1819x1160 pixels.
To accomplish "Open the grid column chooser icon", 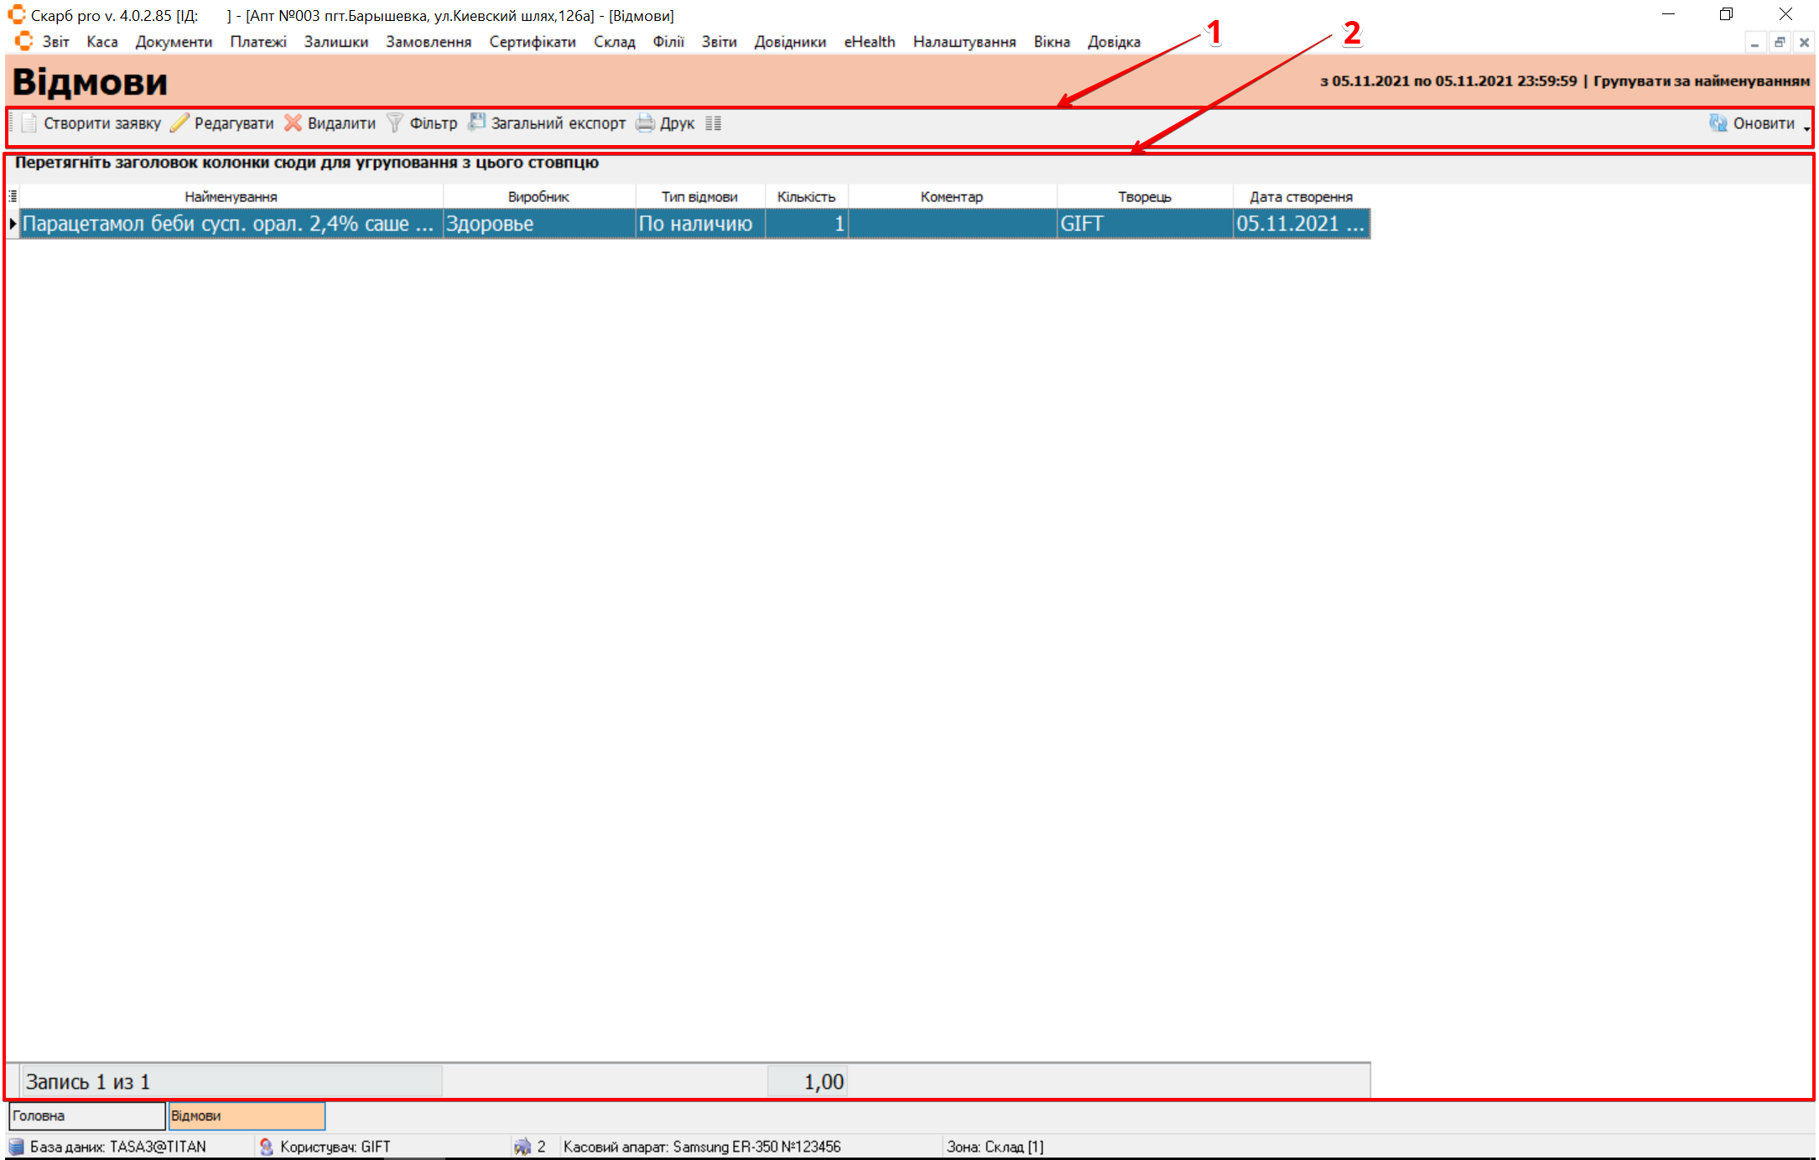I will click(13, 196).
